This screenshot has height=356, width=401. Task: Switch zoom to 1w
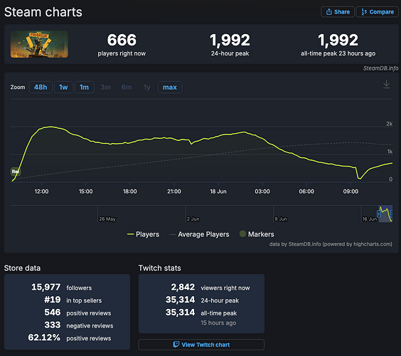tap(64, 88)
